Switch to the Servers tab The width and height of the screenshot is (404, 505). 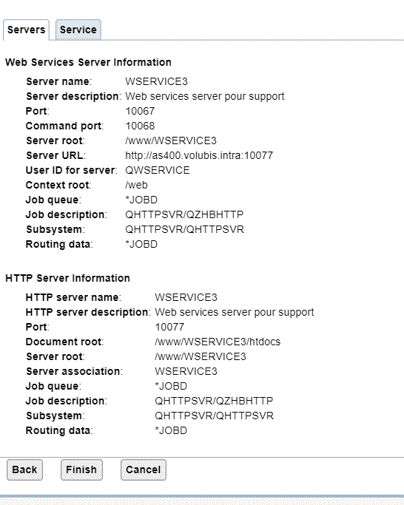point(26,30)
